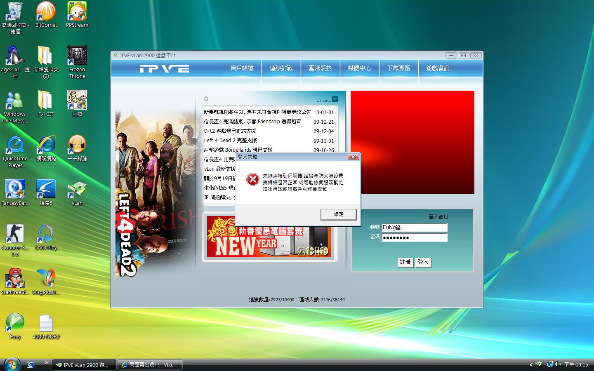The image size is (594, 371).
Task: Open the Recycle Bin shortcut on desktop
Action: [x=15, y=18]
